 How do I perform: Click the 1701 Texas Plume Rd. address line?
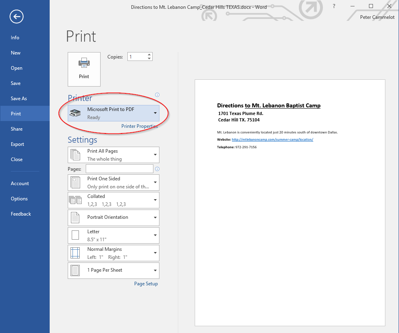click(x=241, y=113)
